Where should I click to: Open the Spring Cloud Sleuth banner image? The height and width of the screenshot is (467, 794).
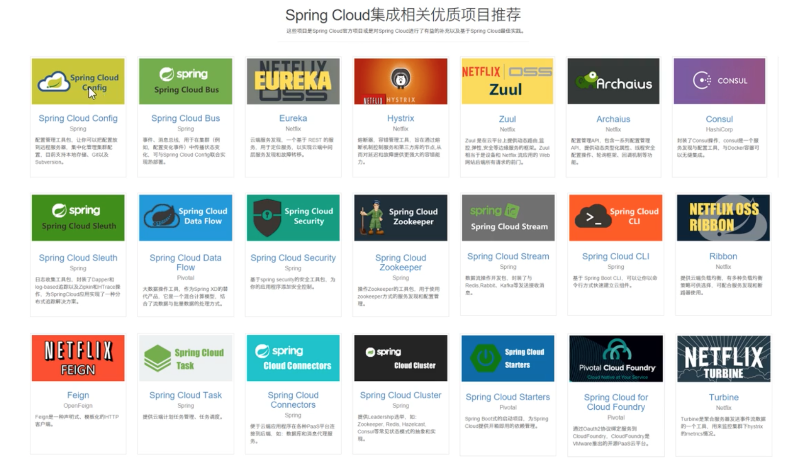click(78, 218)
